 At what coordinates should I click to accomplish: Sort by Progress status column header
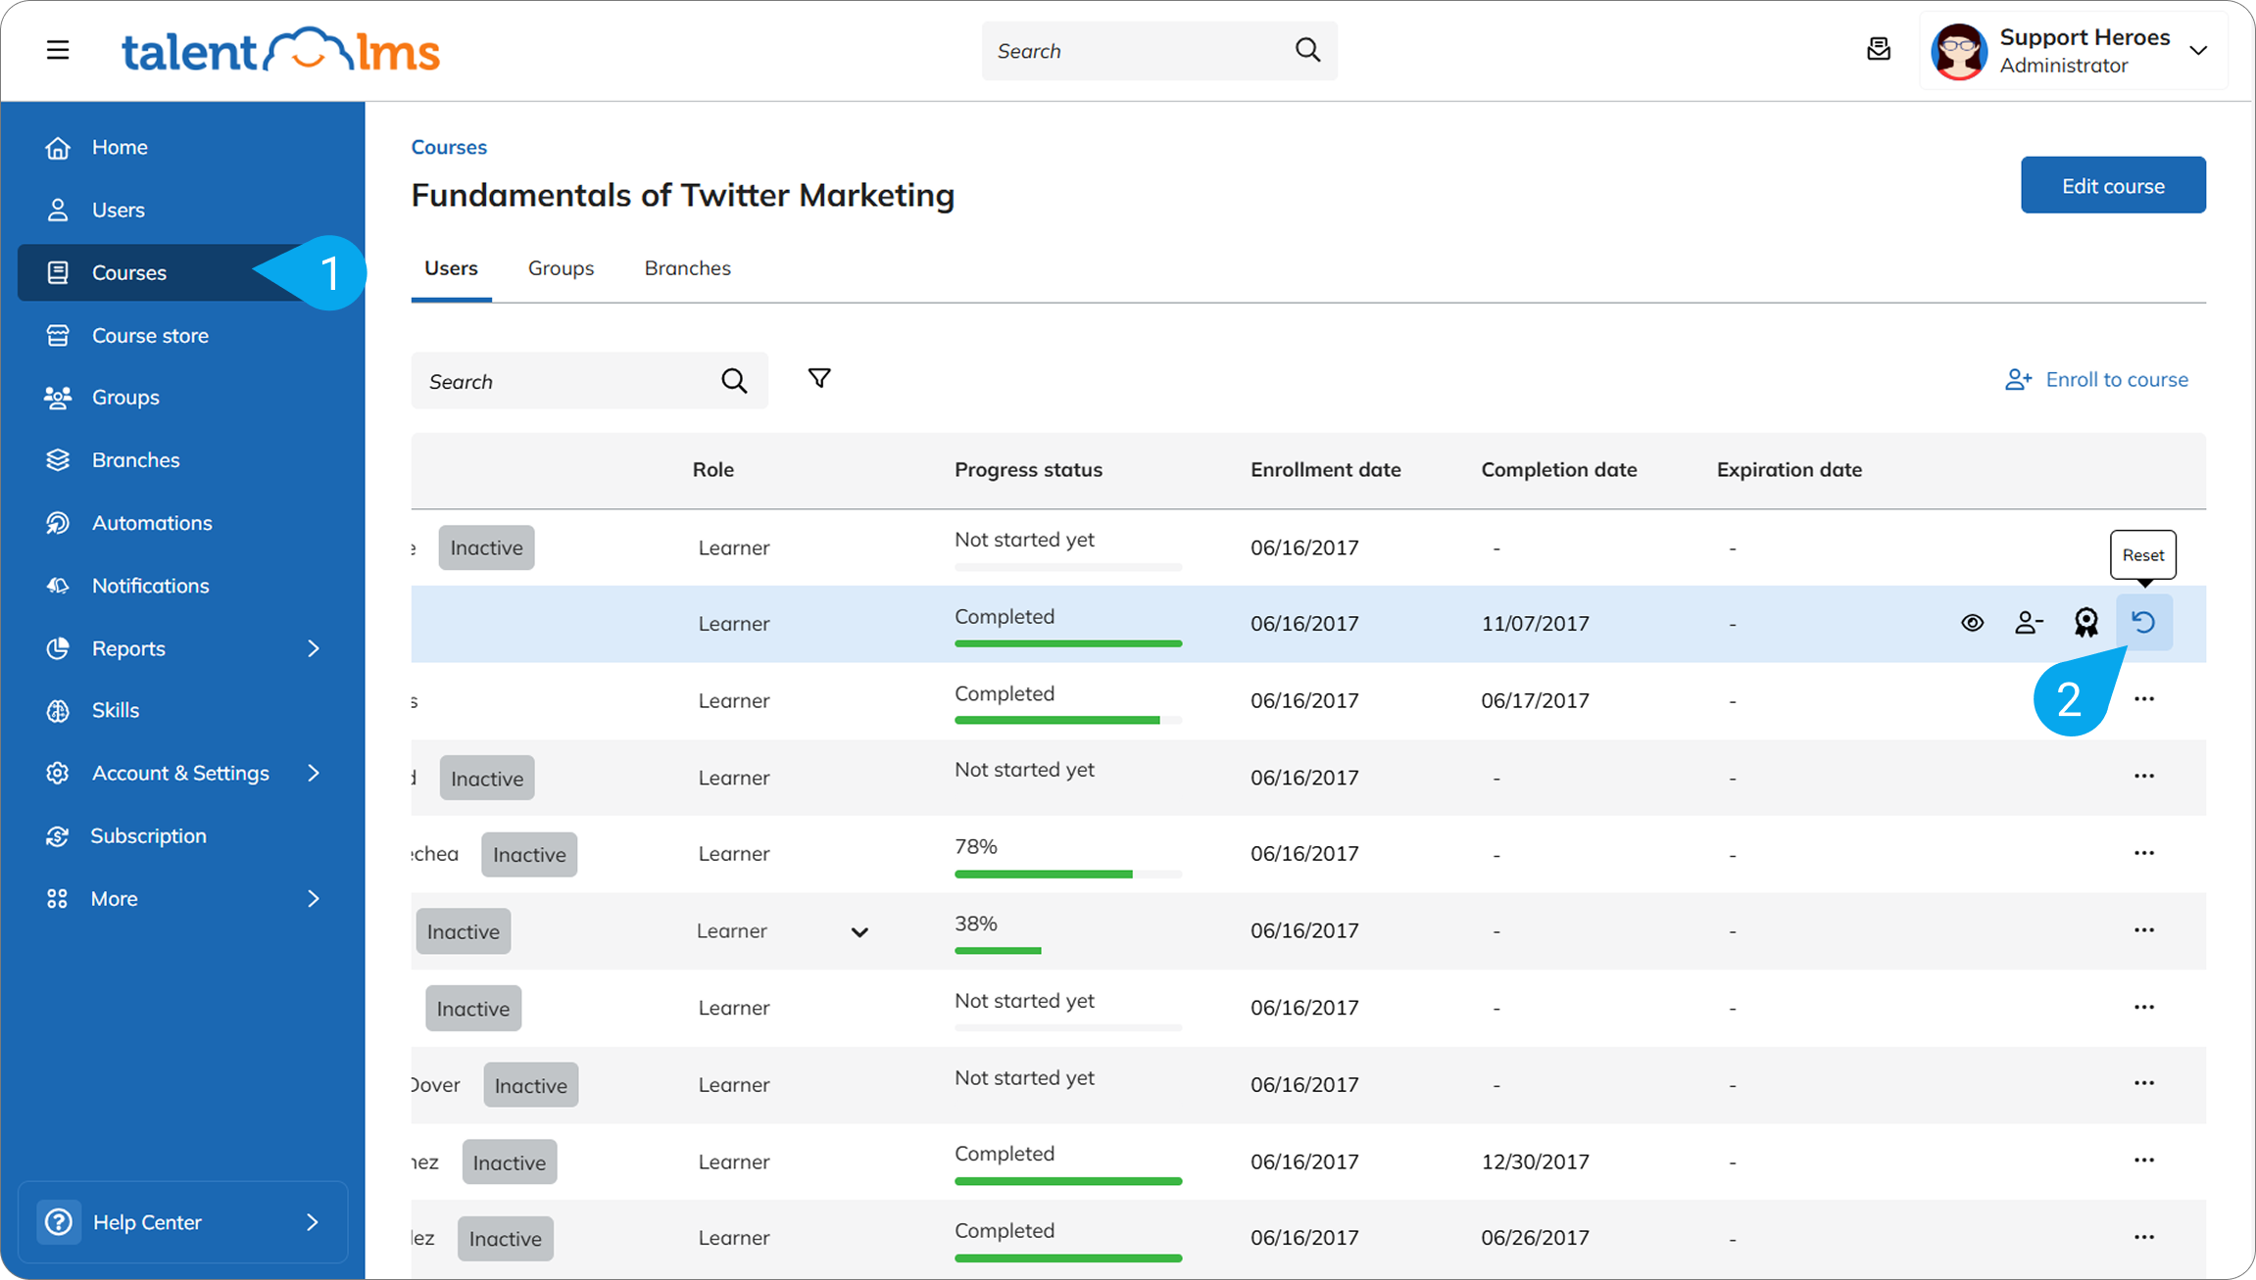click(1028, 470)
